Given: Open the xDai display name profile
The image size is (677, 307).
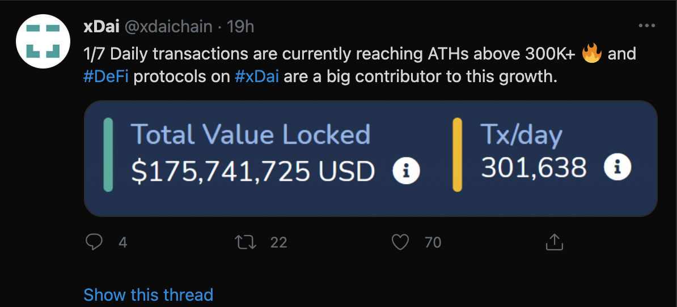Looking at the screenshot, I should point(101,27).
